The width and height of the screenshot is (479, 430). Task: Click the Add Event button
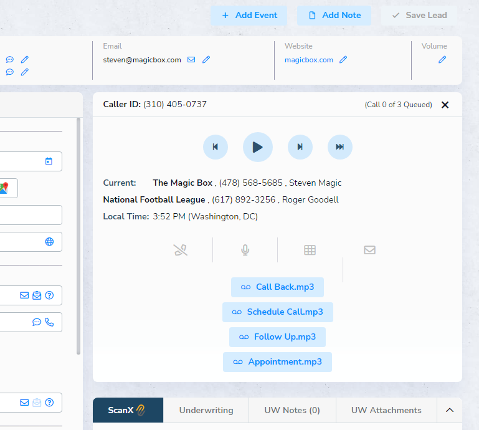pos(249,16)
